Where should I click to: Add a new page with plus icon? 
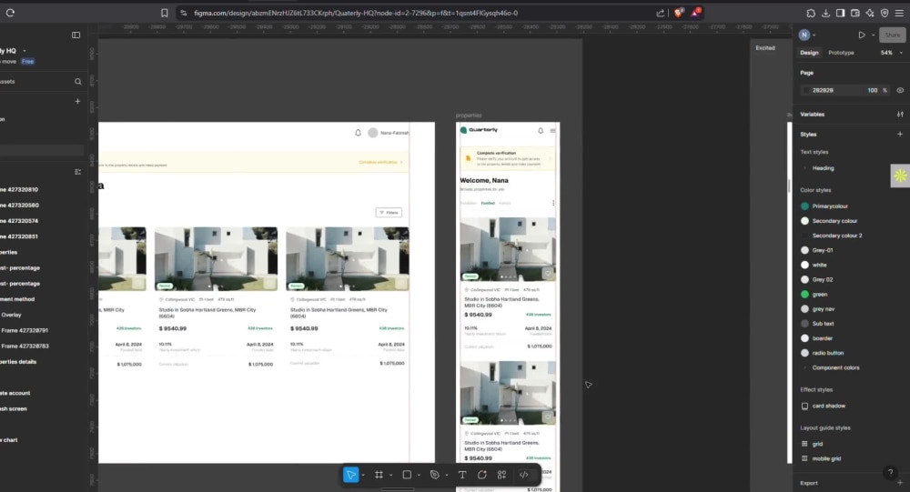[x=77, y=101]
